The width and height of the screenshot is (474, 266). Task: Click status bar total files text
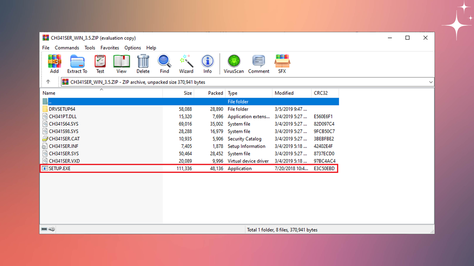282,230
